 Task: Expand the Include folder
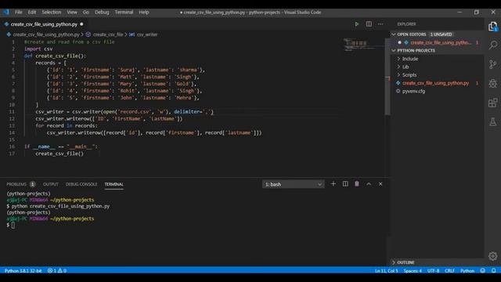tap(410, 59)
